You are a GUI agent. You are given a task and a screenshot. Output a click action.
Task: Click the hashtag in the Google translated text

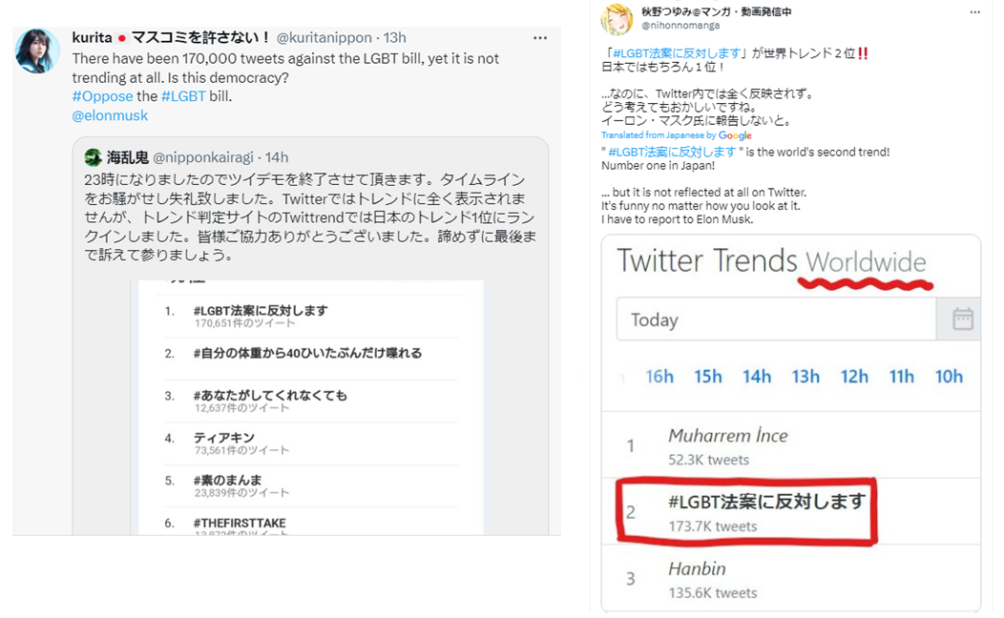tap(672, 153)
